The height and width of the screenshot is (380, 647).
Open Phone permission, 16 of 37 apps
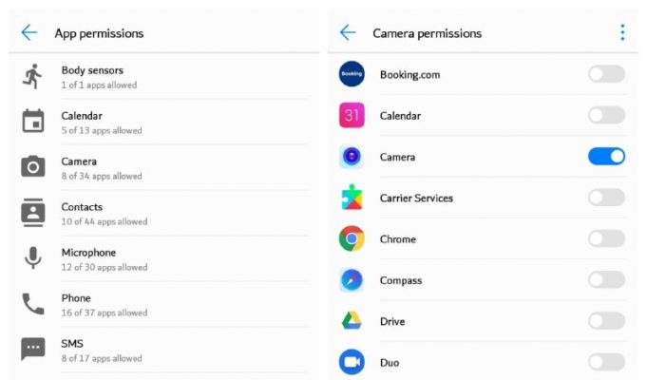[x=164, y=305]
